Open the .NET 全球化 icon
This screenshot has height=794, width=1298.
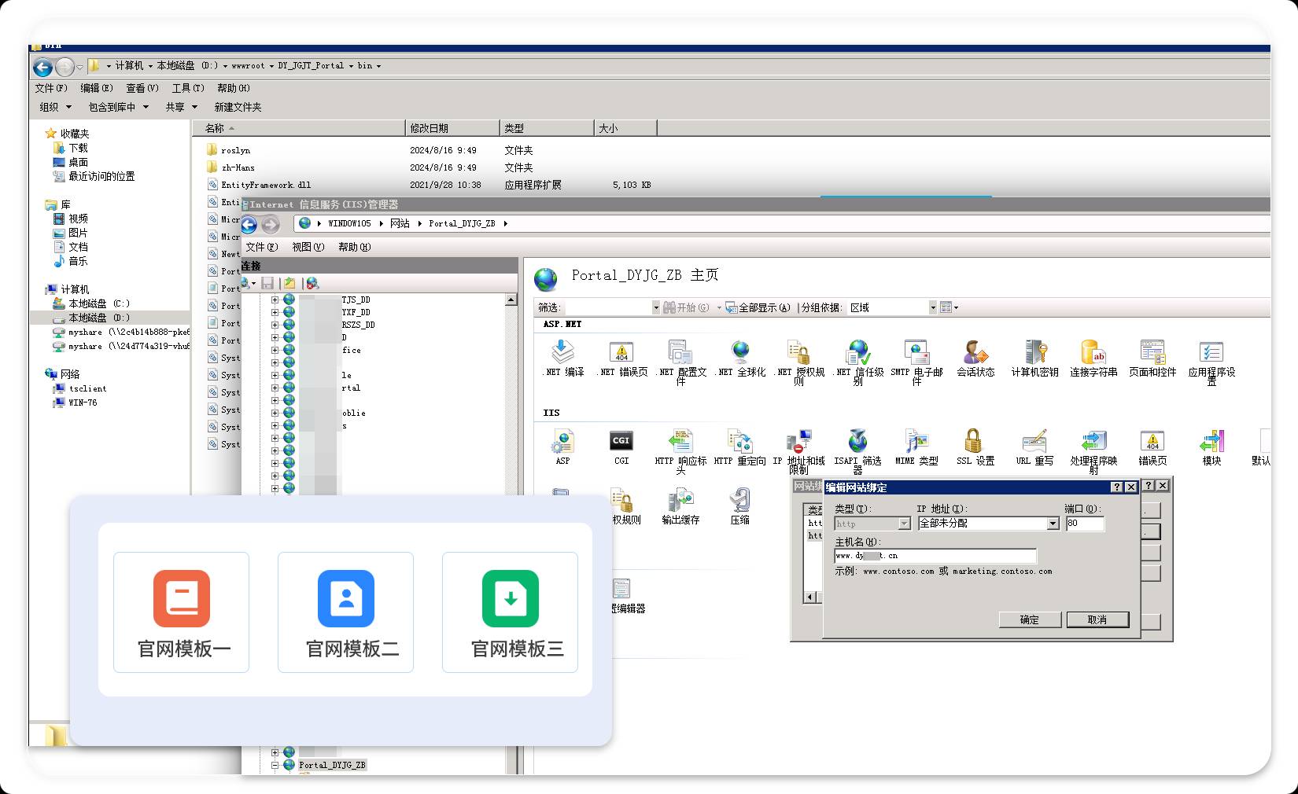739,358
